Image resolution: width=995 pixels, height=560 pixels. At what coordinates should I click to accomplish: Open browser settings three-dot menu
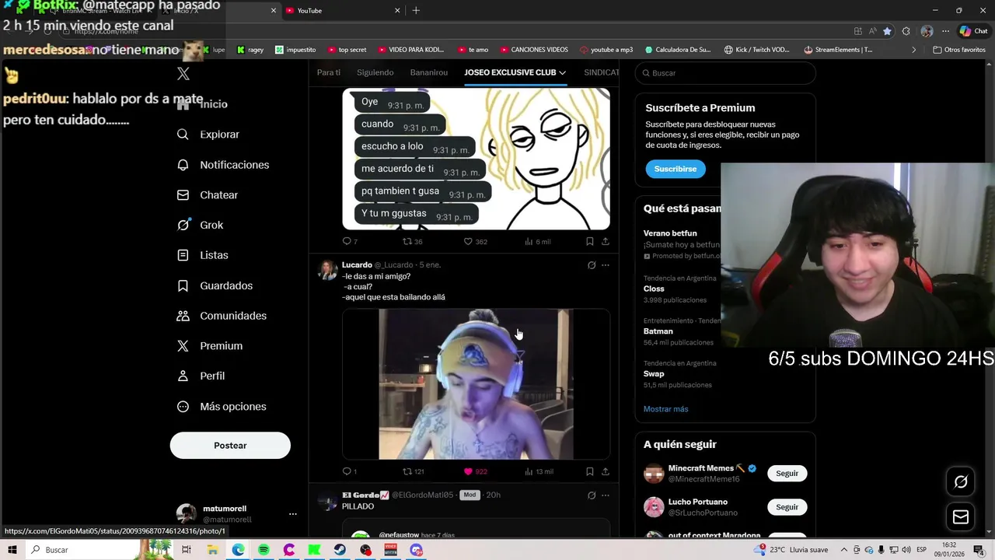pyautogui.click(x=945, y=31)
